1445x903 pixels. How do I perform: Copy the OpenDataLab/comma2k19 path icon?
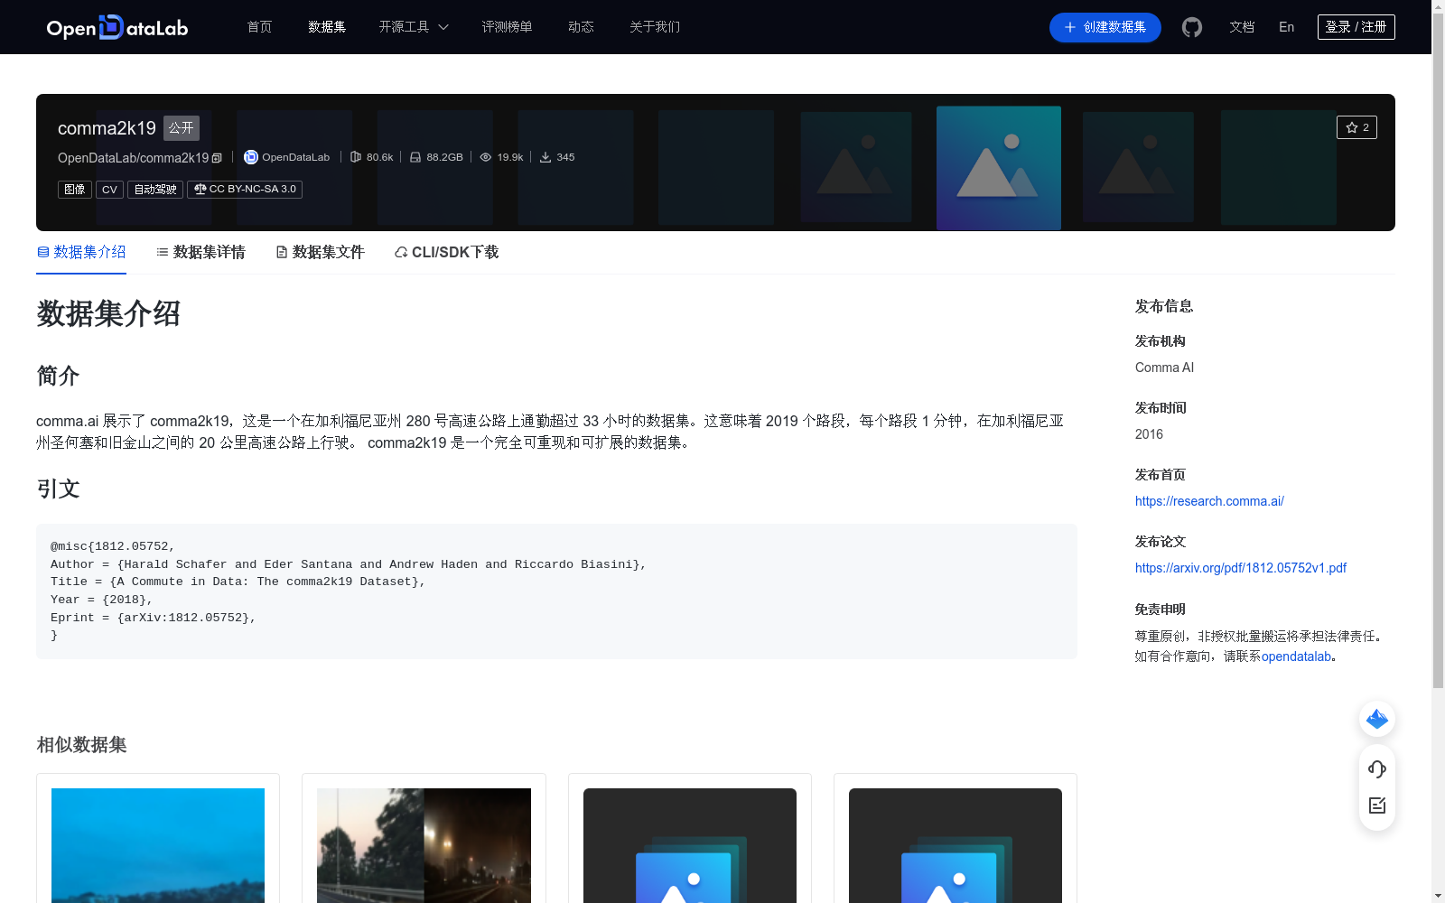[x=217, y=158]
